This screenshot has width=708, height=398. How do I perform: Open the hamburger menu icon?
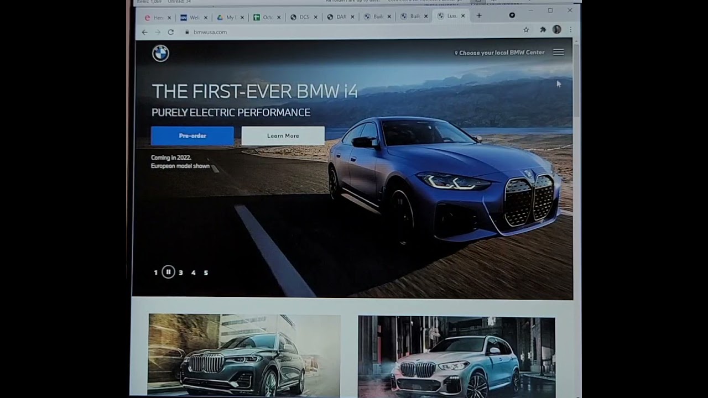[x=559, y=52]
